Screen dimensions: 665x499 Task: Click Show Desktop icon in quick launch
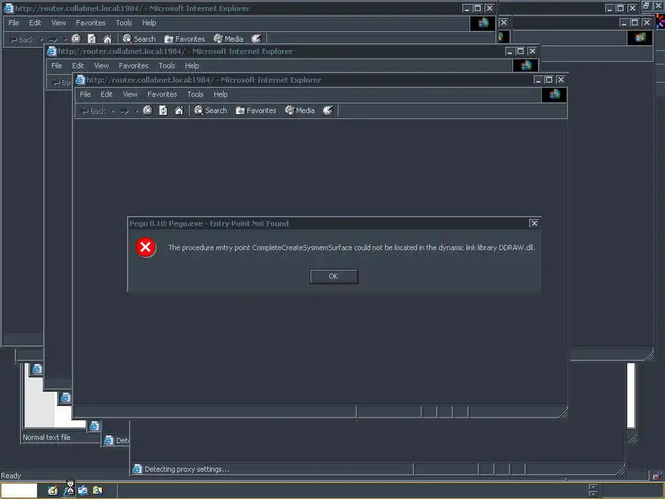pyautogui.click(x=53, y=490)
